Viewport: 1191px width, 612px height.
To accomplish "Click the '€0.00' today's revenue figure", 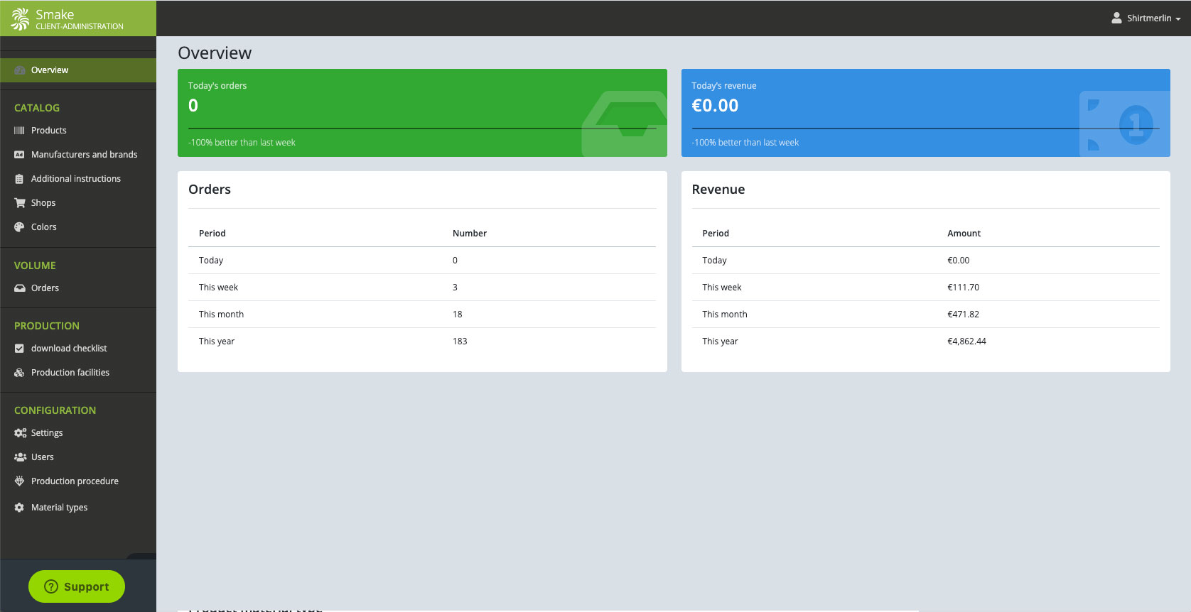I will tap(715, 106).
